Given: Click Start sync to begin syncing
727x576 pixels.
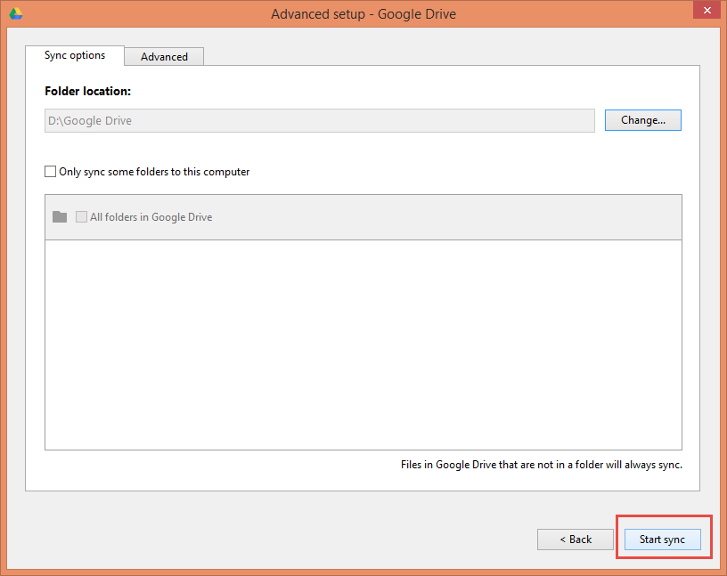Looking at the screenshot, I should click(x=663, y=539).
